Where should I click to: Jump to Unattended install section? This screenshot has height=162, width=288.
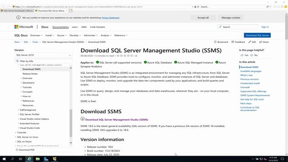click(x=250, y=83)
